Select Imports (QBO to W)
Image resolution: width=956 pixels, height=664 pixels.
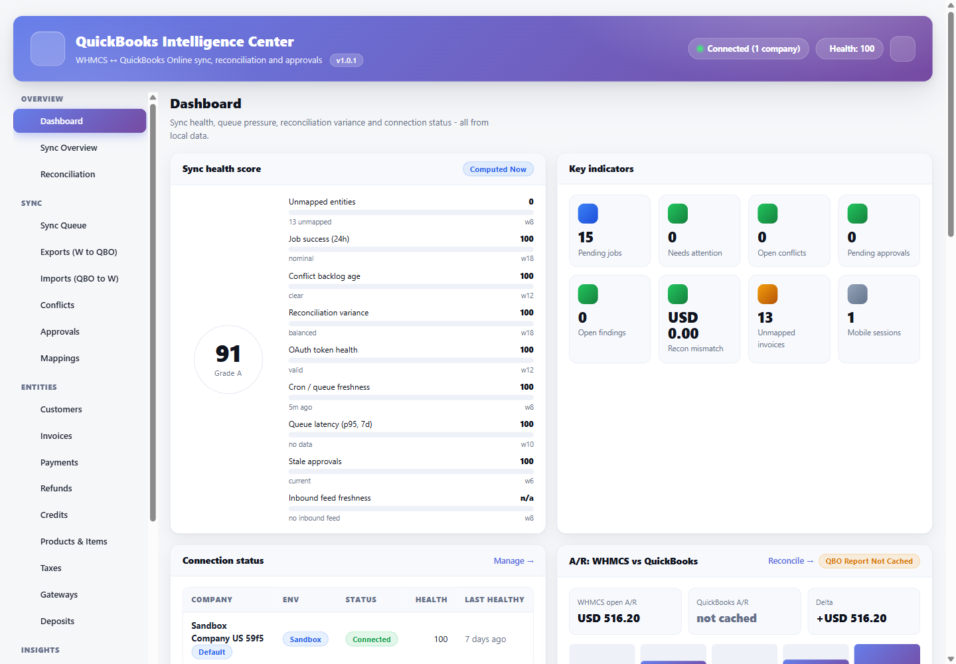coord(80,278)
